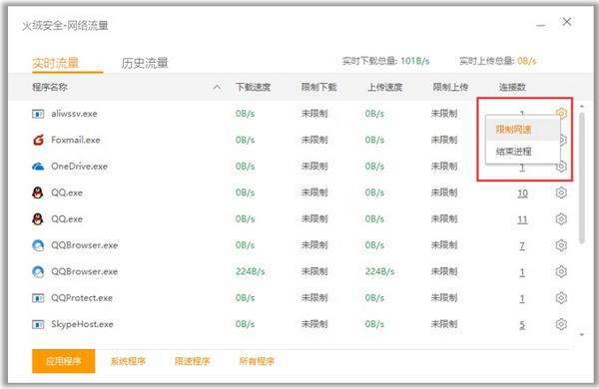Switch to the 实时流量 tab
The image size is (599, 389).
55,63
